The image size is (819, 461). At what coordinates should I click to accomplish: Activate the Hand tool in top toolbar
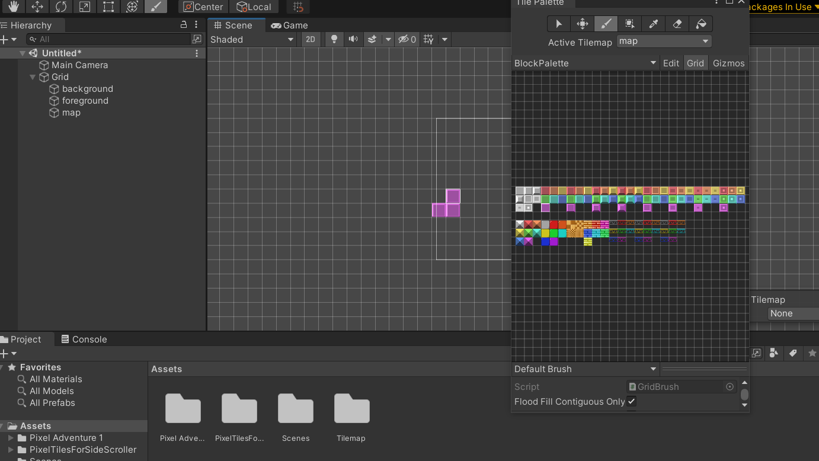[x=13, y=7]
